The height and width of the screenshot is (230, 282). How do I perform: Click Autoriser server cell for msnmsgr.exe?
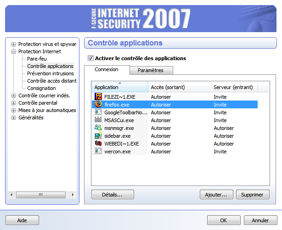pyautogui.click(x=224, y=128)
